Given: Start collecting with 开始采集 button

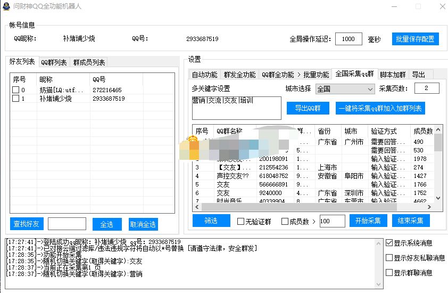Looking at the screenshot, I should (368, 221).
